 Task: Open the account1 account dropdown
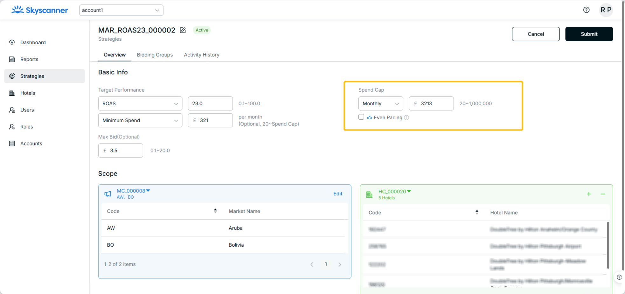[121, 10]
